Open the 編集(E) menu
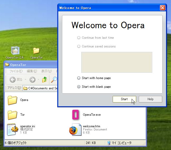Viewport: 171px width, 150px height. point(32,71)
